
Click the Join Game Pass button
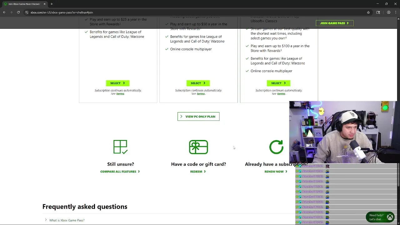(334, 23)
